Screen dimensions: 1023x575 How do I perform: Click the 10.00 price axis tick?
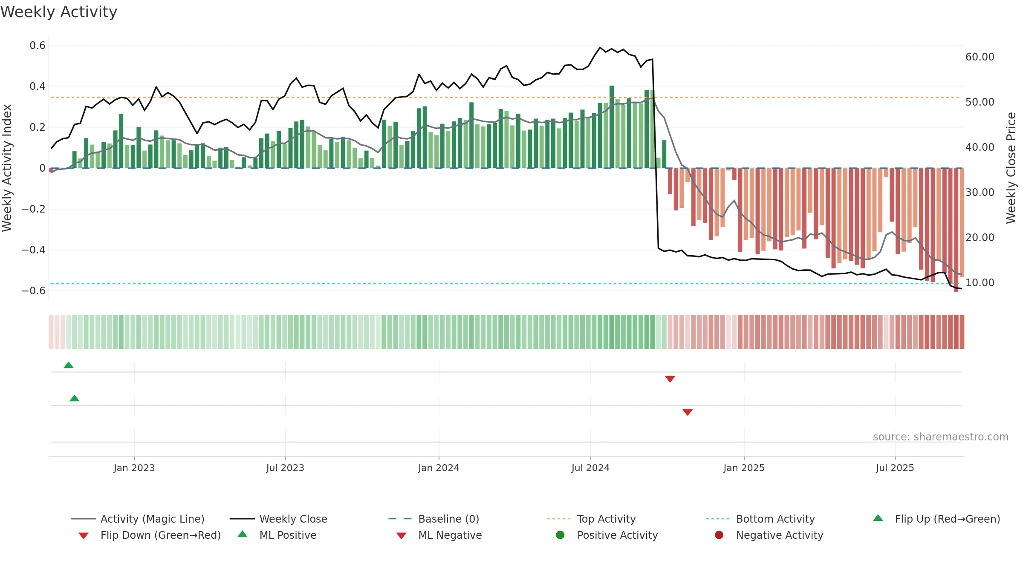click(x=980, y=283)
